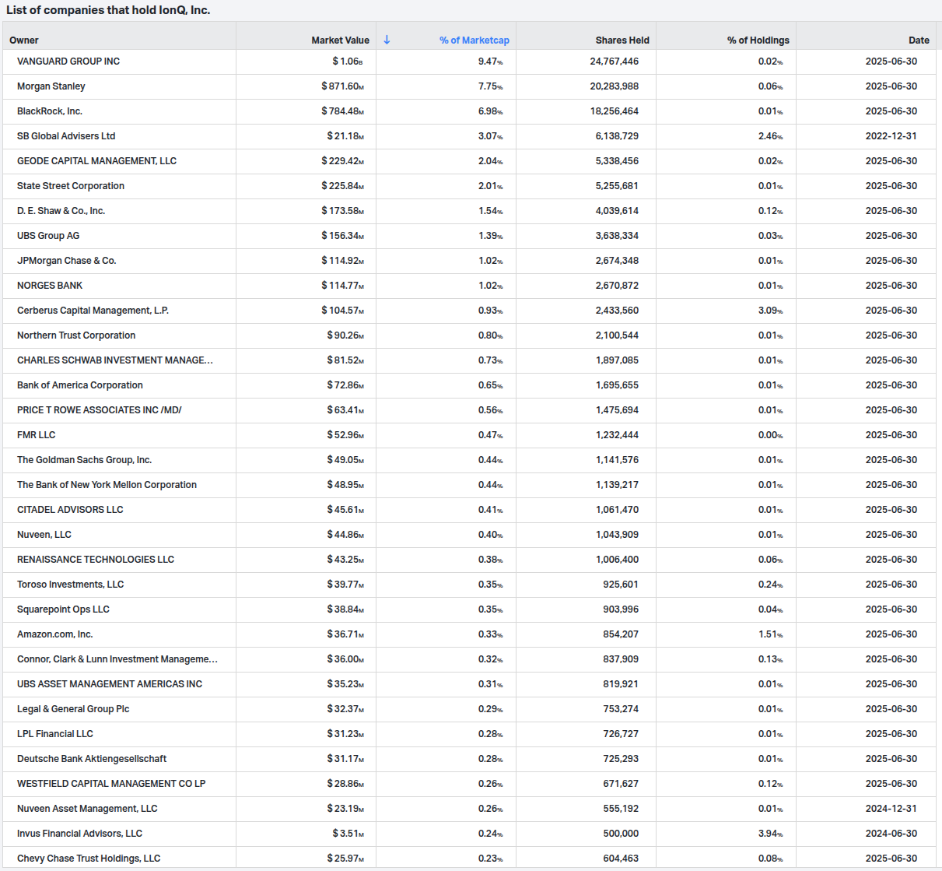Click UBS Group AG owner name
Screen dimensions: 942x871
tap(48, 236)
